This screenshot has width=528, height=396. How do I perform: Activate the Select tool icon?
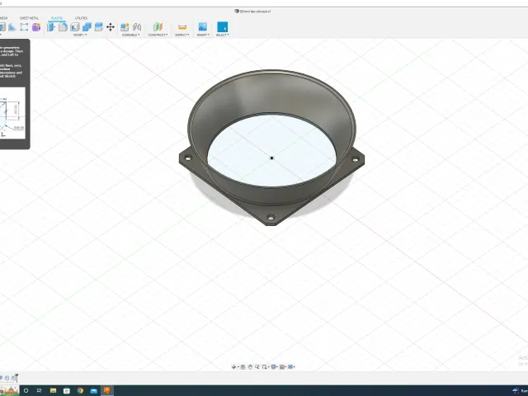click(x=222, y=27)
